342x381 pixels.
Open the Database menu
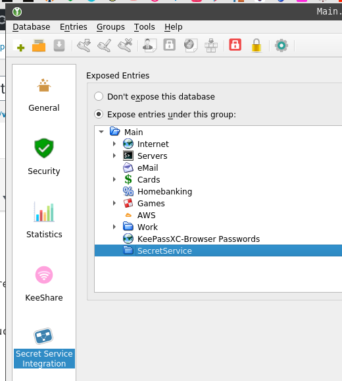(x=32, y=27)
